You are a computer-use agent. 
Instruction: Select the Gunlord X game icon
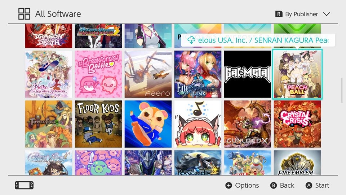pyautogui.click(x=248, y=124)
